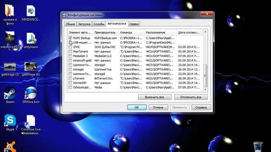Click the list scrollbar down arrow

point(205,90)
